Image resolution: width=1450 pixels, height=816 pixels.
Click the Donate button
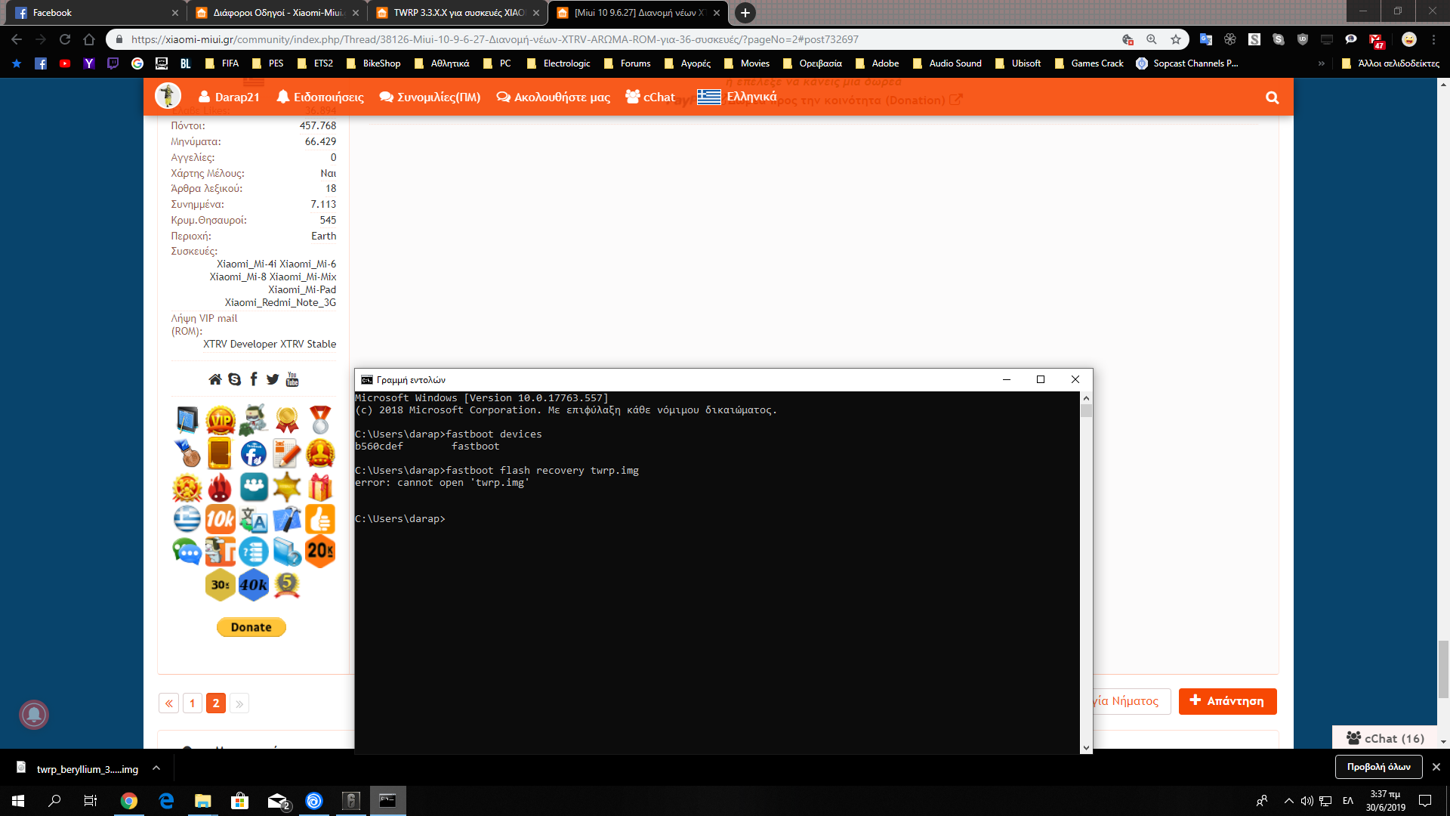(251, 627)
